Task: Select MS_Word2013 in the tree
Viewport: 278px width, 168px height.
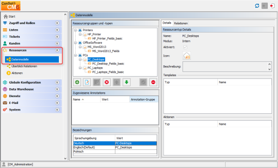Action: (x=97, y=47)
